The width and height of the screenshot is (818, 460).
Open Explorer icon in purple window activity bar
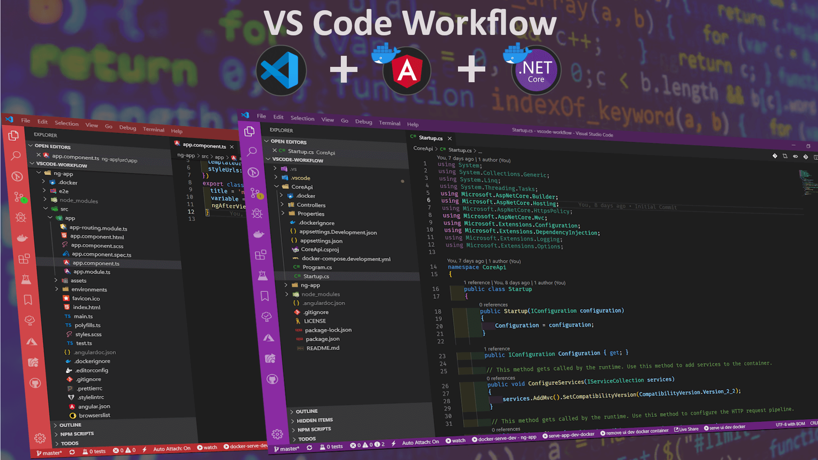click(x=249, y=132)
